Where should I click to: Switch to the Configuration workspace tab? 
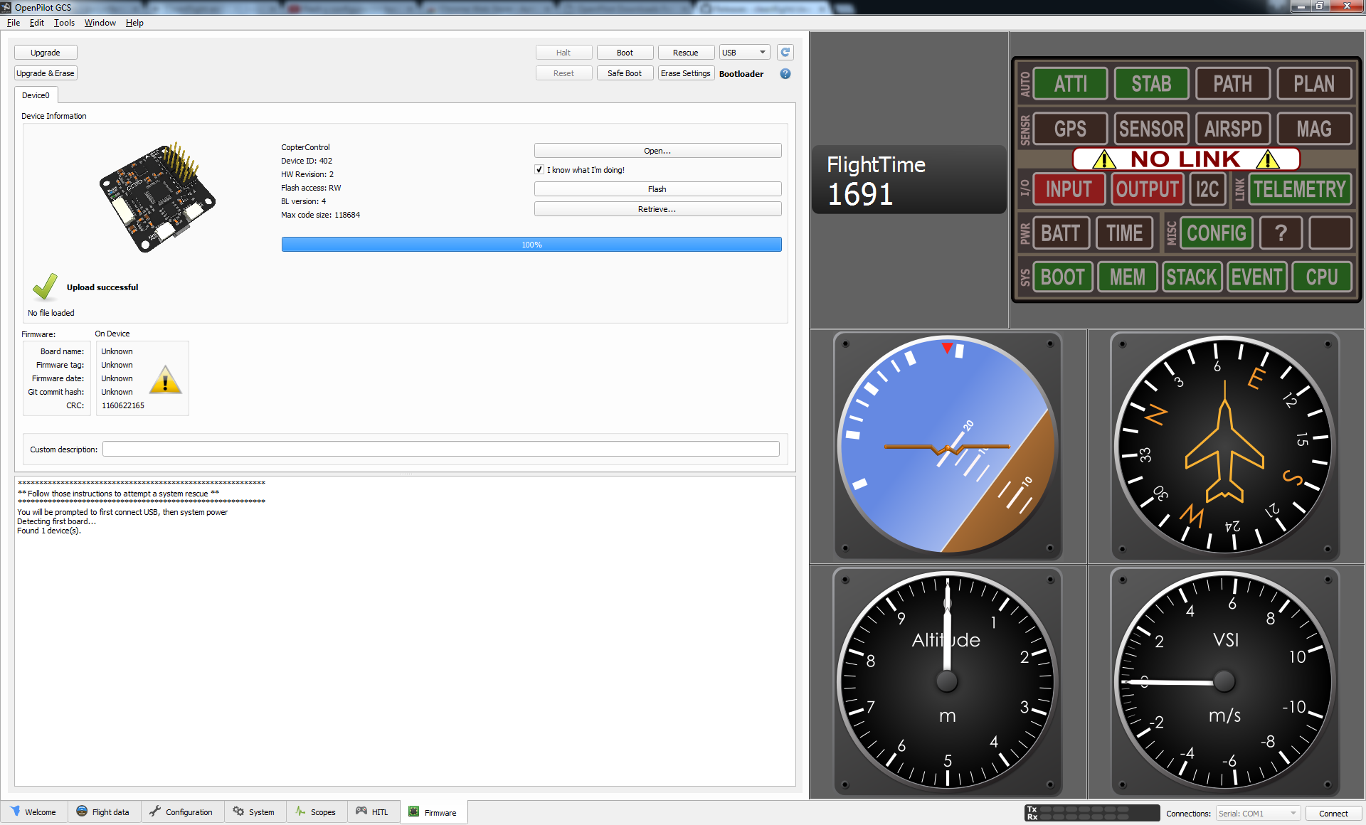[182, 812]
